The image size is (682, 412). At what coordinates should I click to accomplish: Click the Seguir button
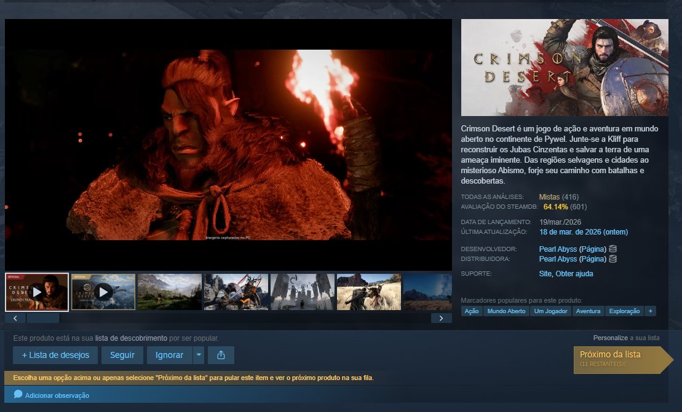click(x=122, y=355)
